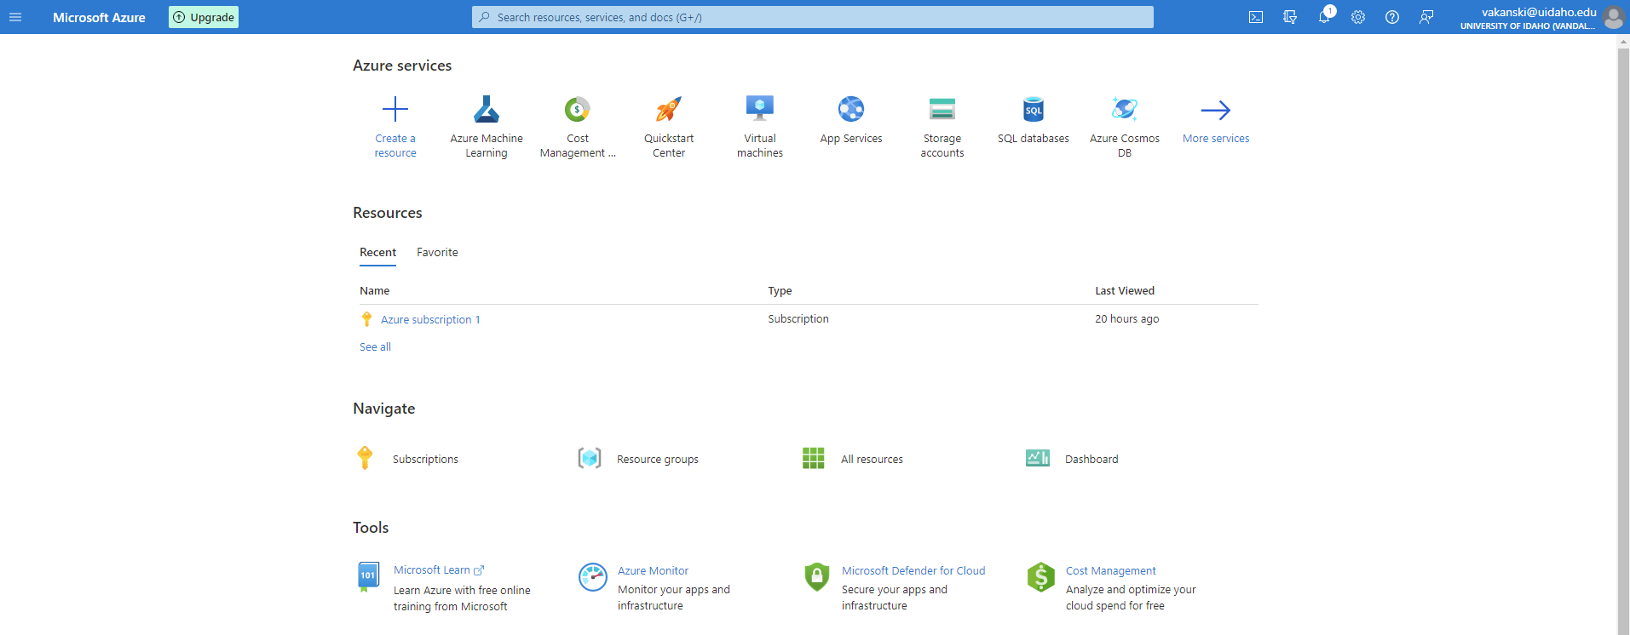Click the More services arrow icon

click(1216, 110)
